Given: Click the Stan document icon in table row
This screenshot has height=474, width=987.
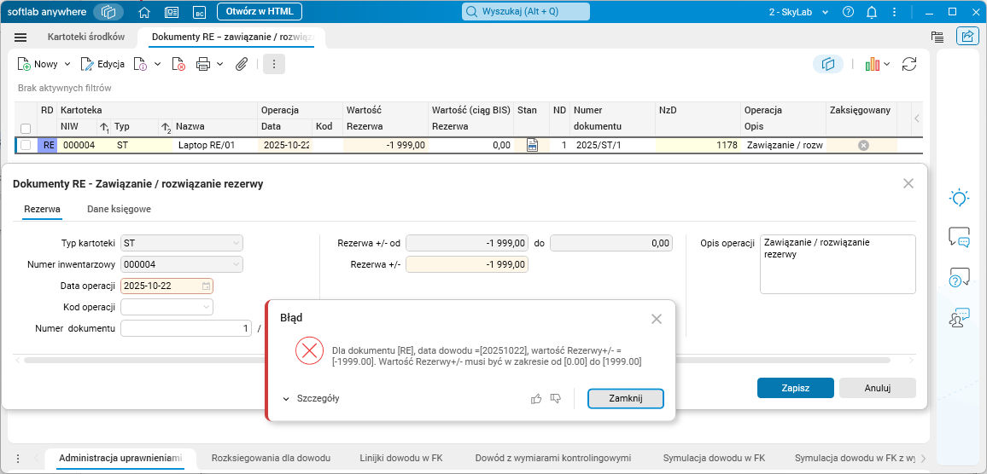Looking at the screenshot, I should 532,145.
